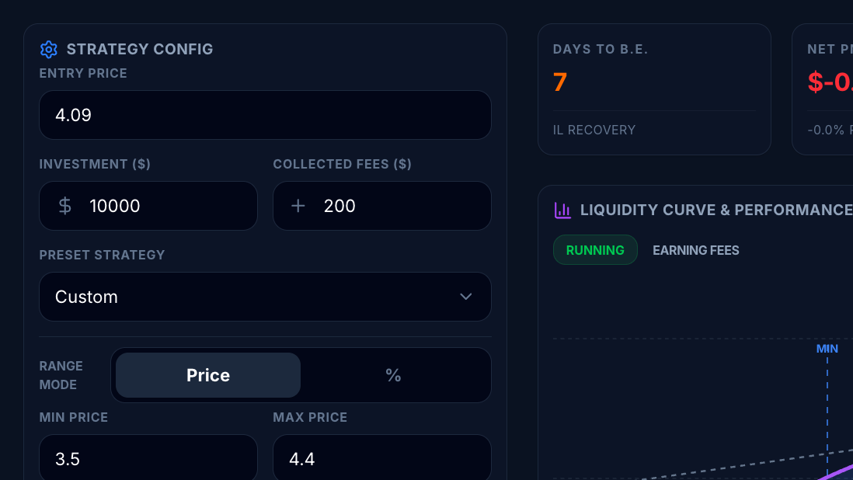Click the Strategy Config gear icon
The height and width of the screenshot is (480, 853).
[x=49, y=50]
